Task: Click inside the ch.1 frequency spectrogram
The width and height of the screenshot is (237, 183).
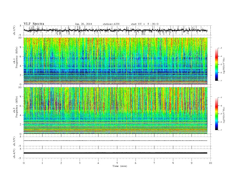Action: (116, 61)
